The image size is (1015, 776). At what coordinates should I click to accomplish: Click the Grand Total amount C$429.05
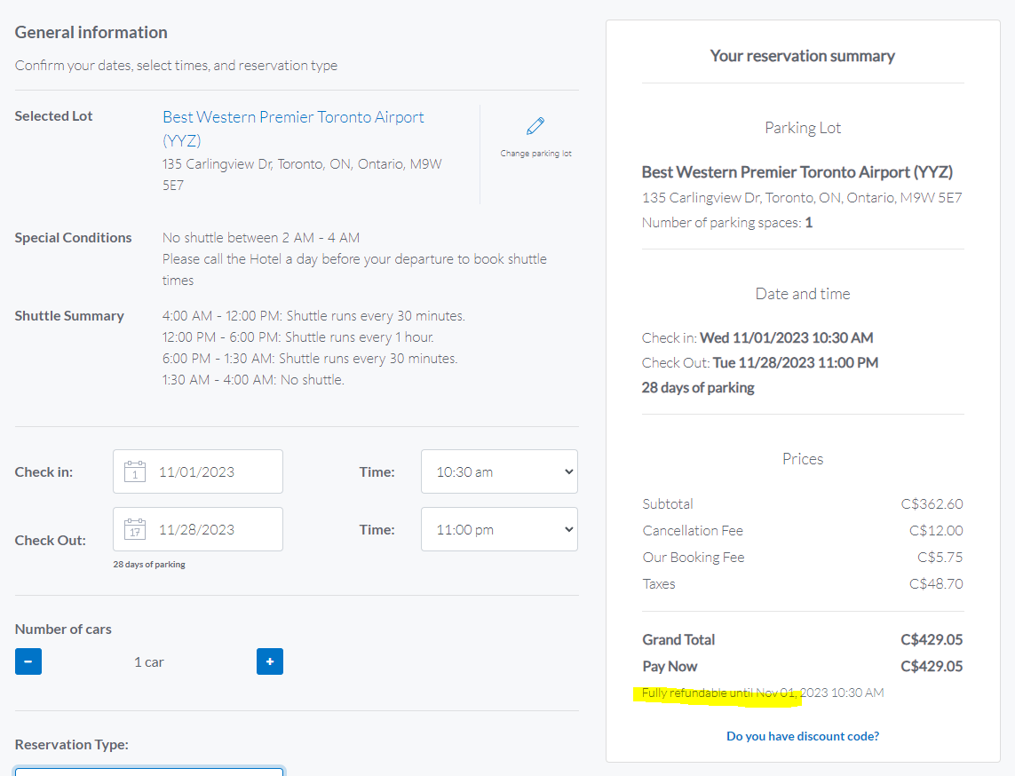pyautogui.click(x=932, y=640)
